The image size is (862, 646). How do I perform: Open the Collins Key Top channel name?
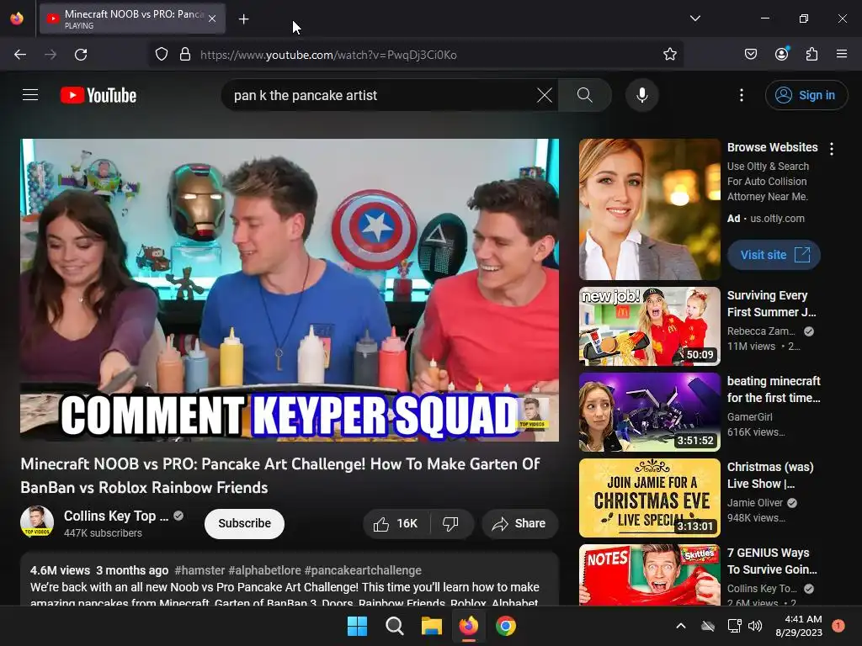point(116,516)
